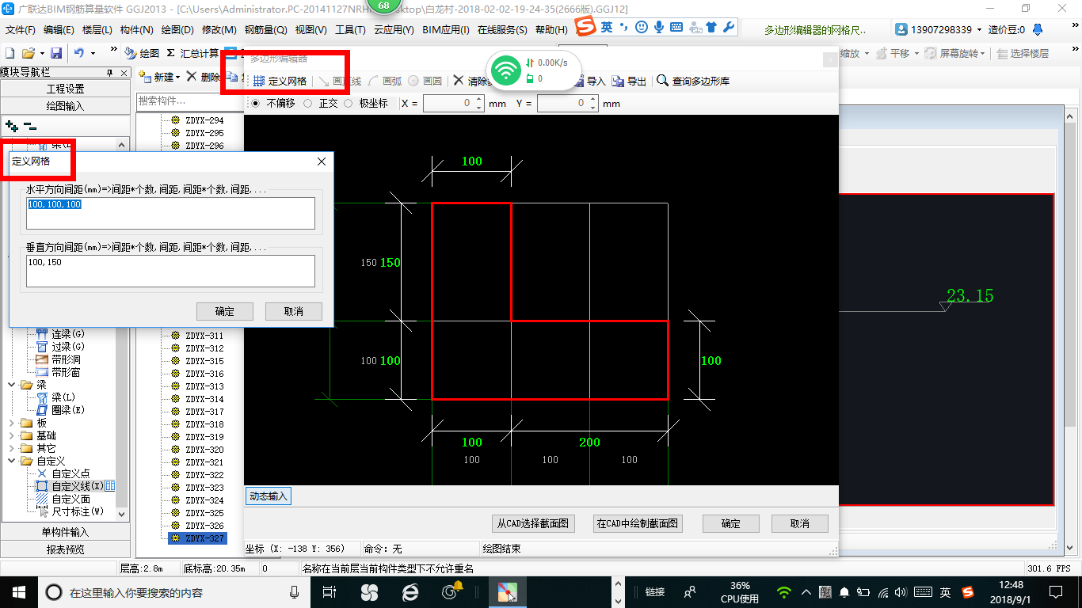Click the Sogou input method logo
The image size is (1082, 608).
click(x=585, y=28)
